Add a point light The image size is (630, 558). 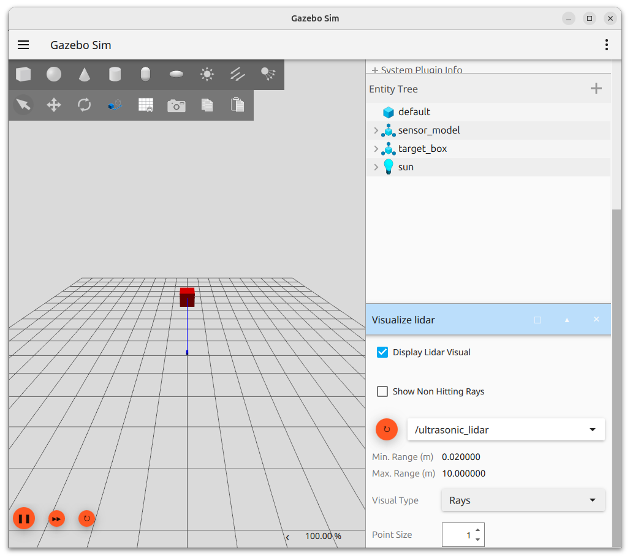(207, 74)
